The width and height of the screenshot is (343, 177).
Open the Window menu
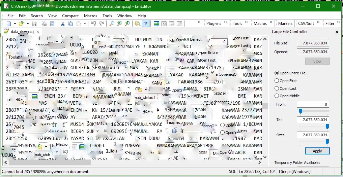pos(125,16)
